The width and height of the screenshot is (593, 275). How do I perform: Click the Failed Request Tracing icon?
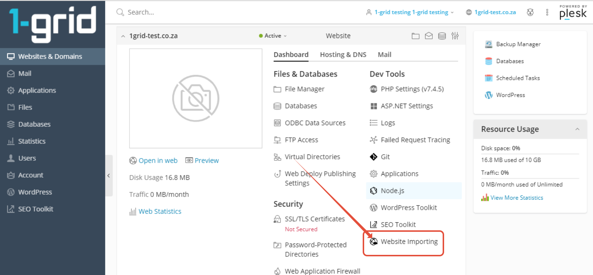(x=373, y=140)
